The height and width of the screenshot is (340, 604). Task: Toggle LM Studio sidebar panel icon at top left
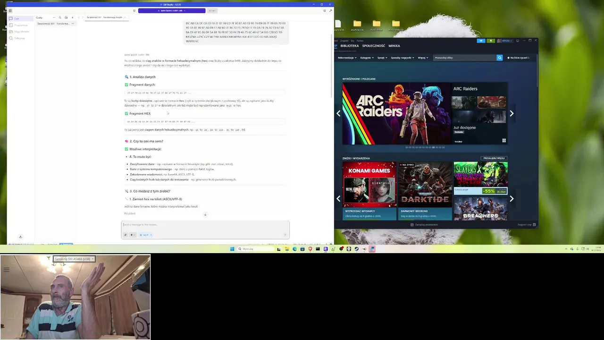[10, 10]
